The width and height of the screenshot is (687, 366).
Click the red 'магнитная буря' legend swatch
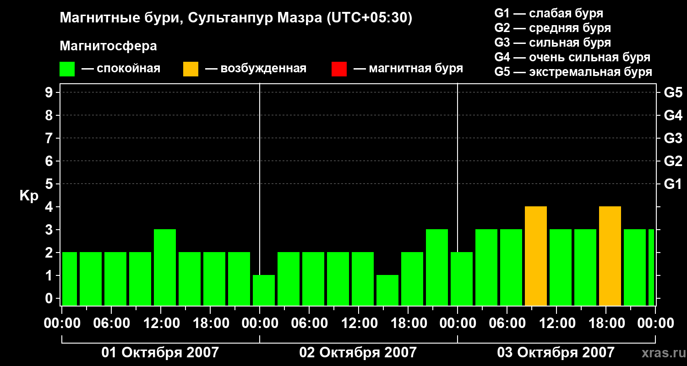[339, 69]
